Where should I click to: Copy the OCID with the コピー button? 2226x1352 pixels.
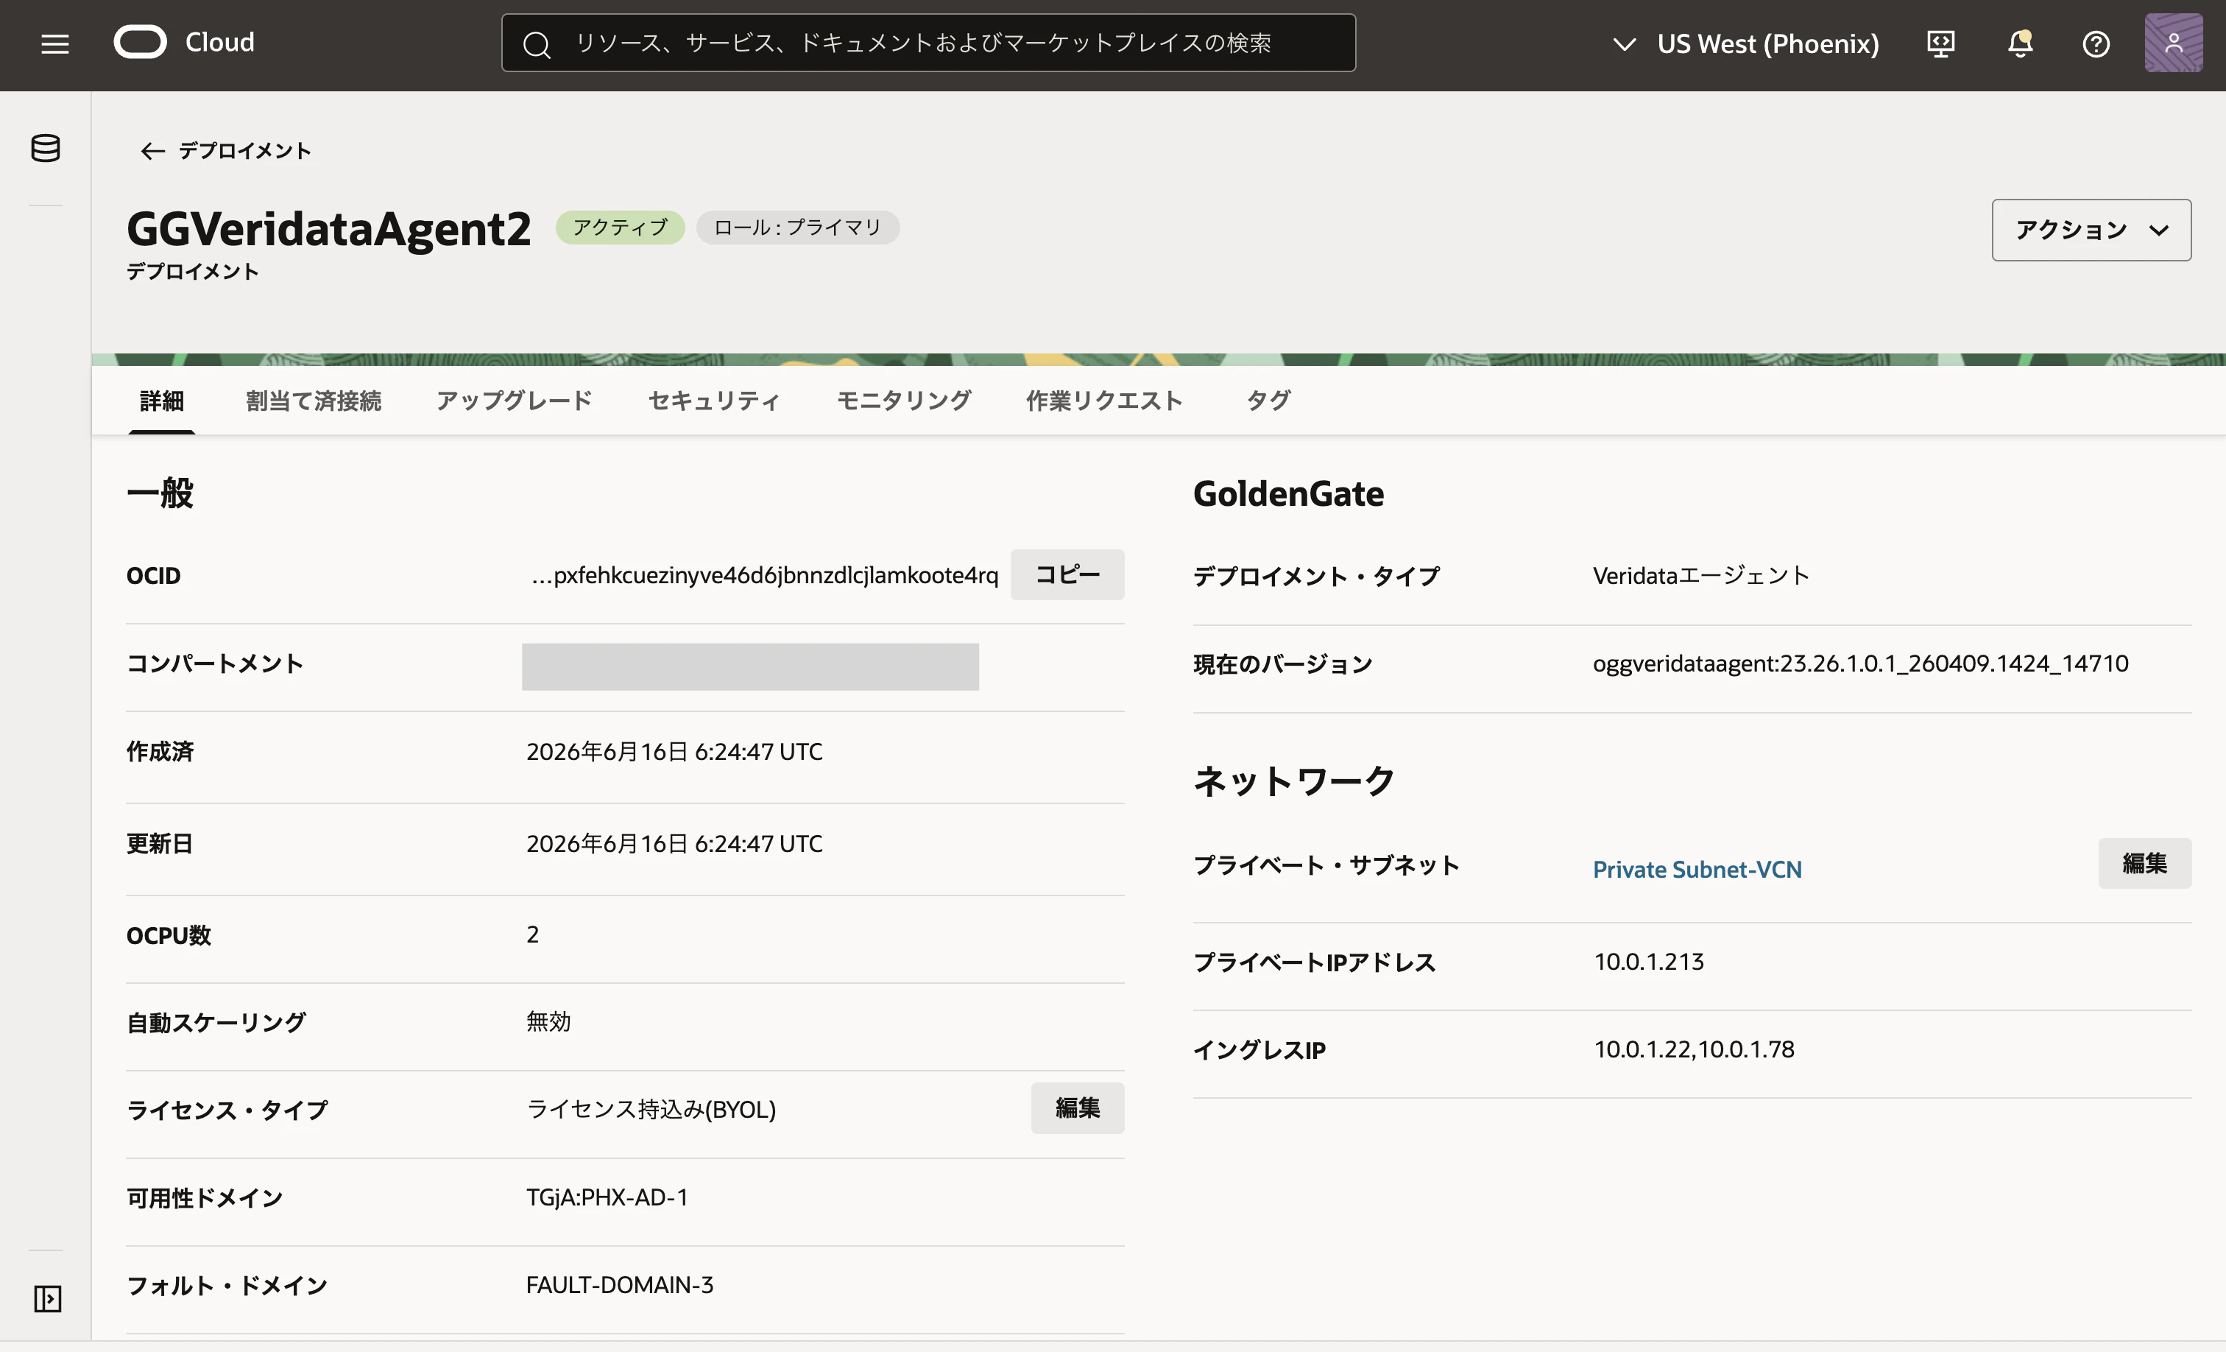click(x=1067, y=575)
